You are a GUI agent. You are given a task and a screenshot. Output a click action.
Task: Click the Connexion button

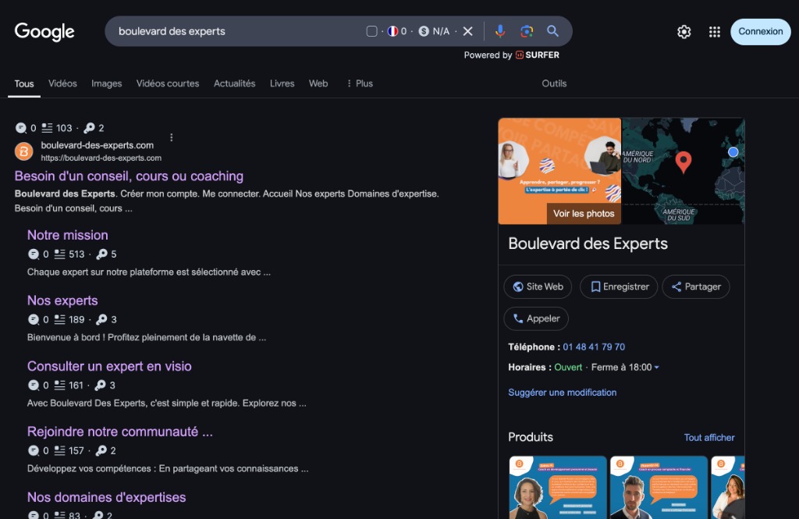click(760, 32)
